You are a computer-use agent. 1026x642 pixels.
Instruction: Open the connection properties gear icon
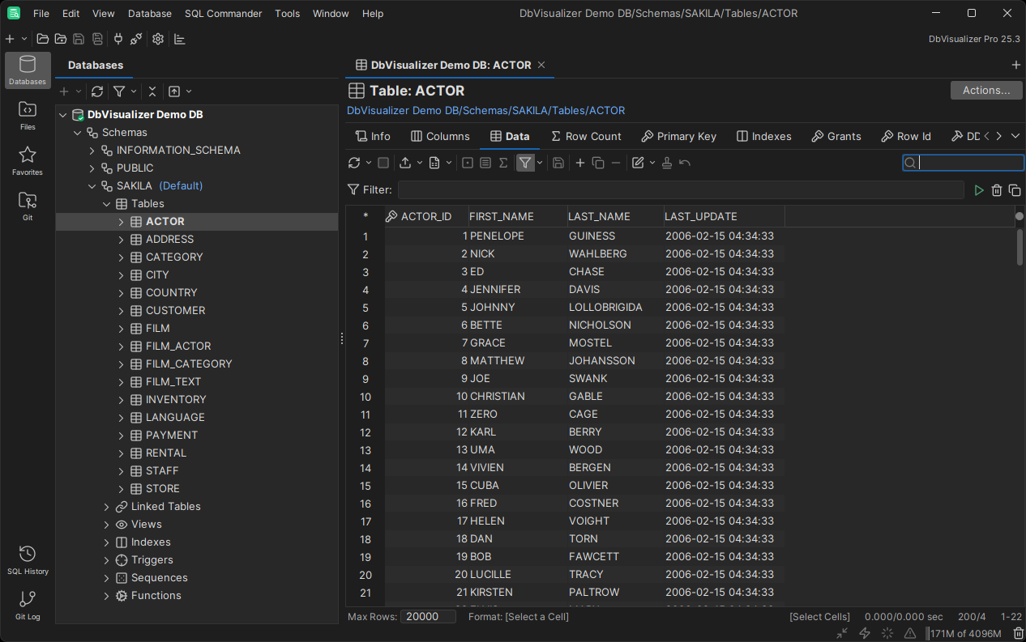coord(158,38)
